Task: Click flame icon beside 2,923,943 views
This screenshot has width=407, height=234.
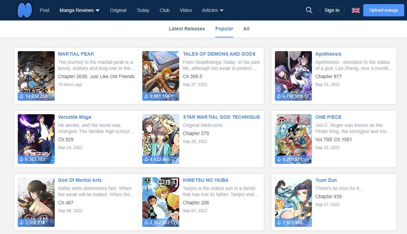Action: 279,222
